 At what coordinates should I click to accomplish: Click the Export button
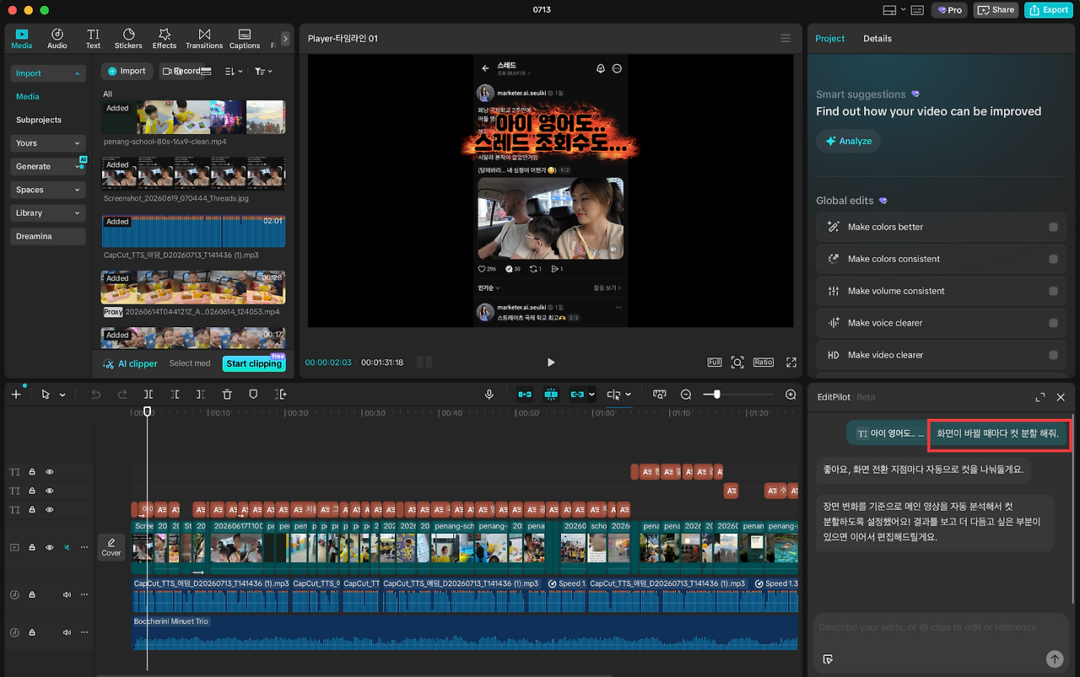coord(1049,10)
